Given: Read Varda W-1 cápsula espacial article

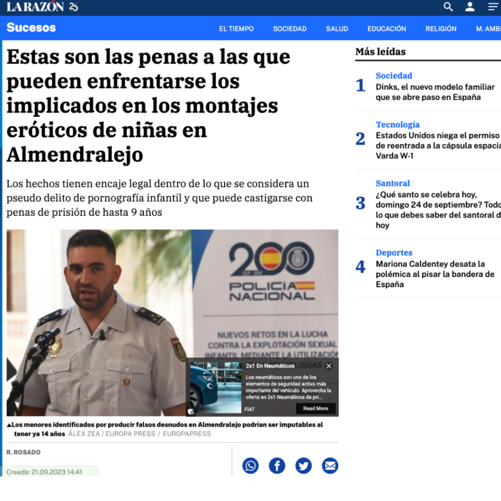Looking at the screenshot, I should pyautogui.click(x=438, y=146).
